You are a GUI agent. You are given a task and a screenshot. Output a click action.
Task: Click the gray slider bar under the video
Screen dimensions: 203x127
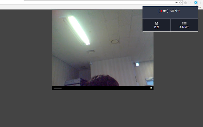[x=57, y=88]
